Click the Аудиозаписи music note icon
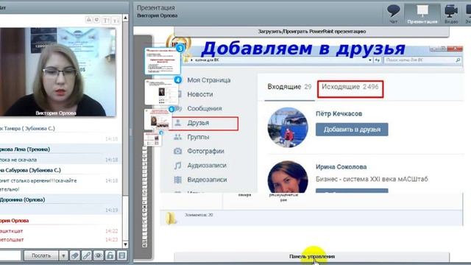 (x=178, y=166)
